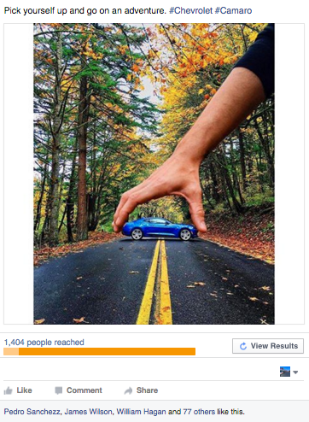
Task: Open William Hagan's profile
Action: 141,412
